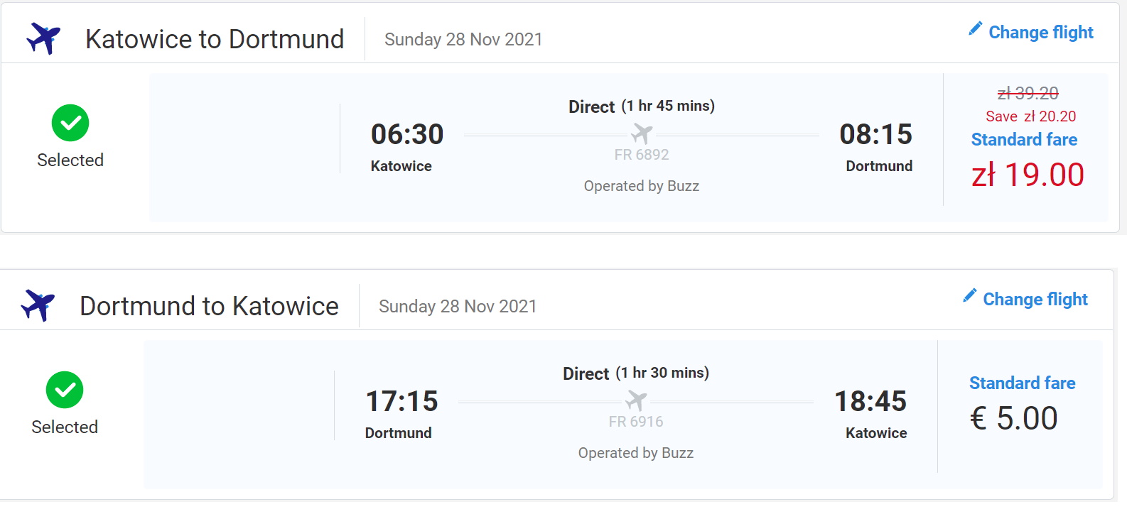Select the Standard fare label priced zł 19.00
1127x519 pixels.
[x=1024, y=140]
